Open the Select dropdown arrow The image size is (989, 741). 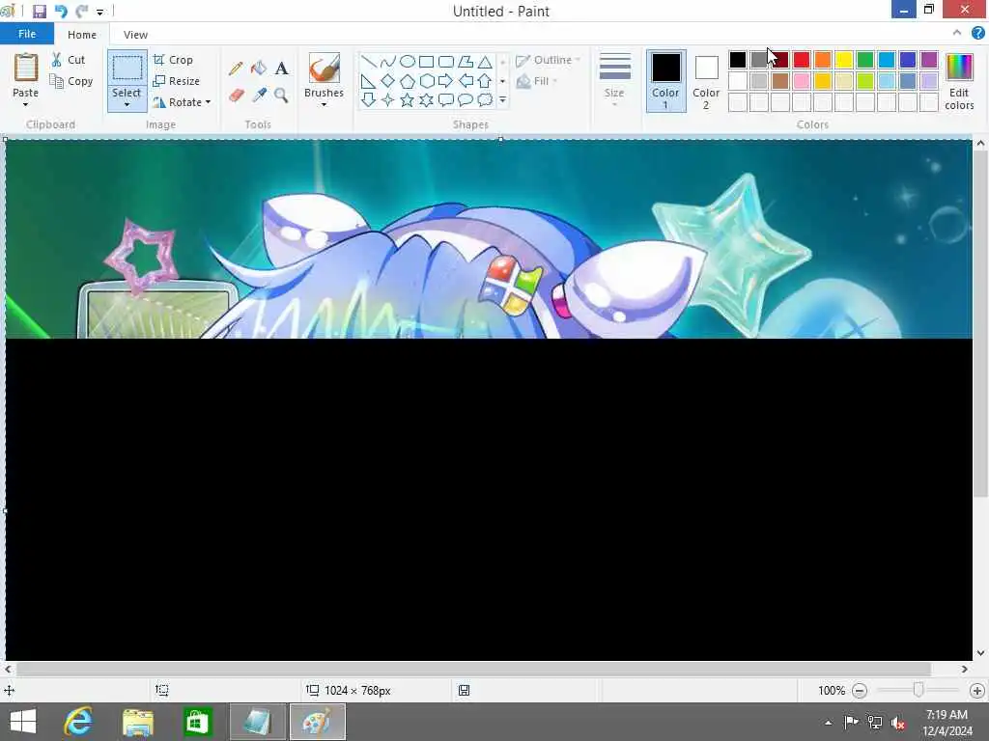[x=127, y=104]
